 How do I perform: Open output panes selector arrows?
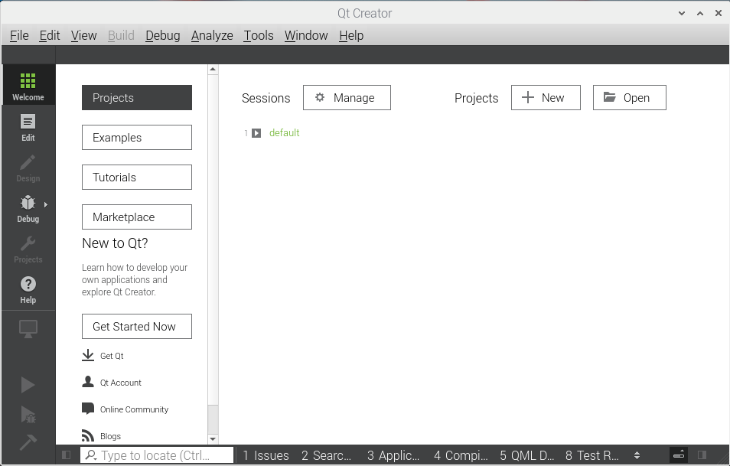(x=637, y=455)
